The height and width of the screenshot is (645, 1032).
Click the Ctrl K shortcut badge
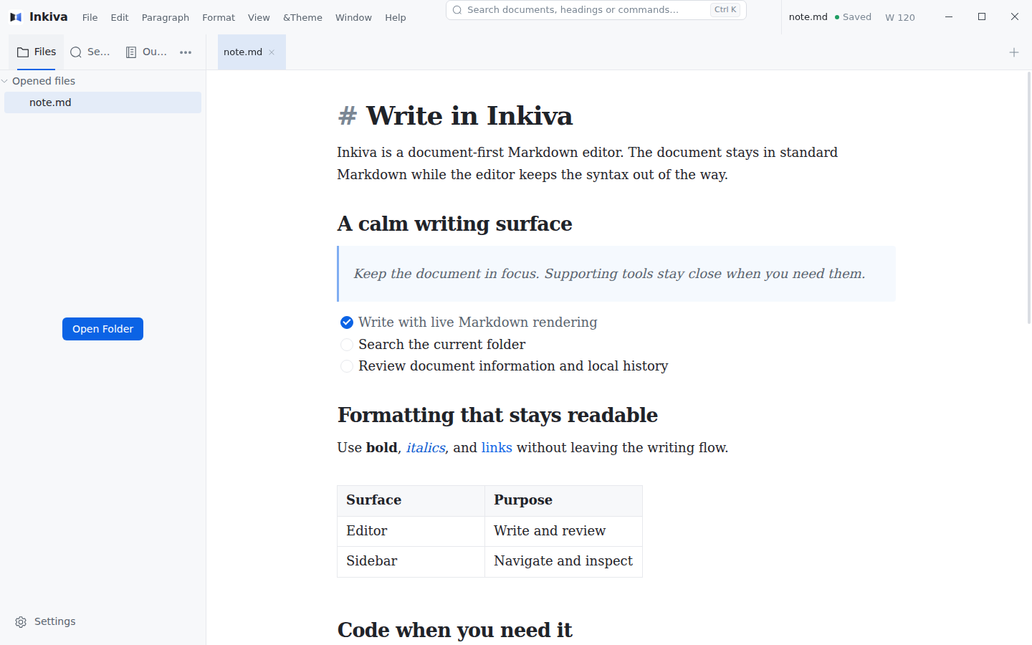pos(725,10)
